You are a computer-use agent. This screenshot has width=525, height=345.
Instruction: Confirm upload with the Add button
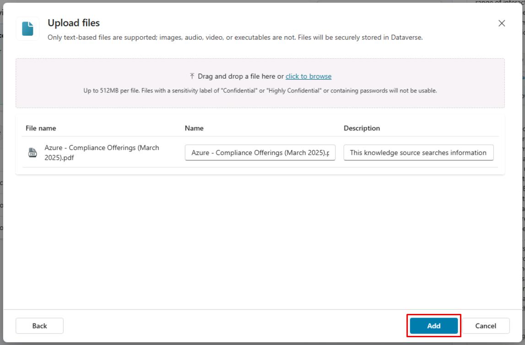point(433,326)
